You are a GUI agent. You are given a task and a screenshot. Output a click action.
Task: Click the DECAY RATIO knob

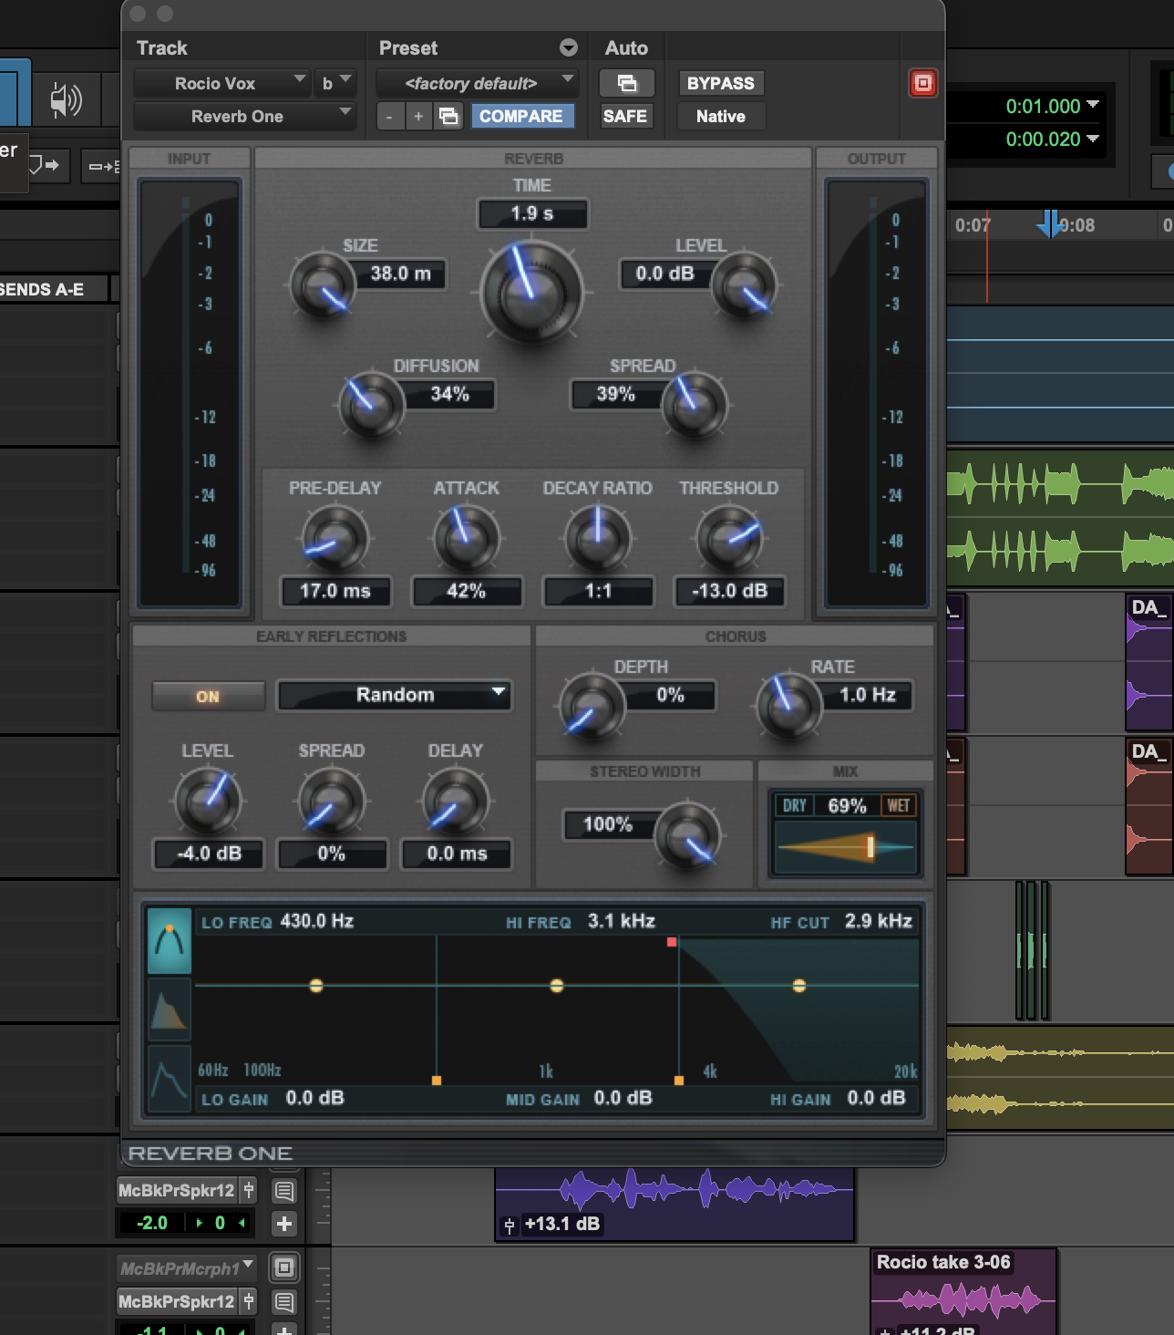tap(598, 538)
